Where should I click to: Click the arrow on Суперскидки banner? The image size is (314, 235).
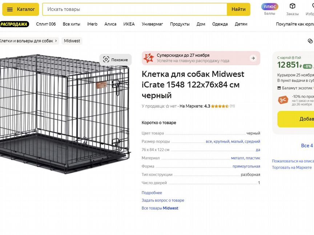(253, 58)
